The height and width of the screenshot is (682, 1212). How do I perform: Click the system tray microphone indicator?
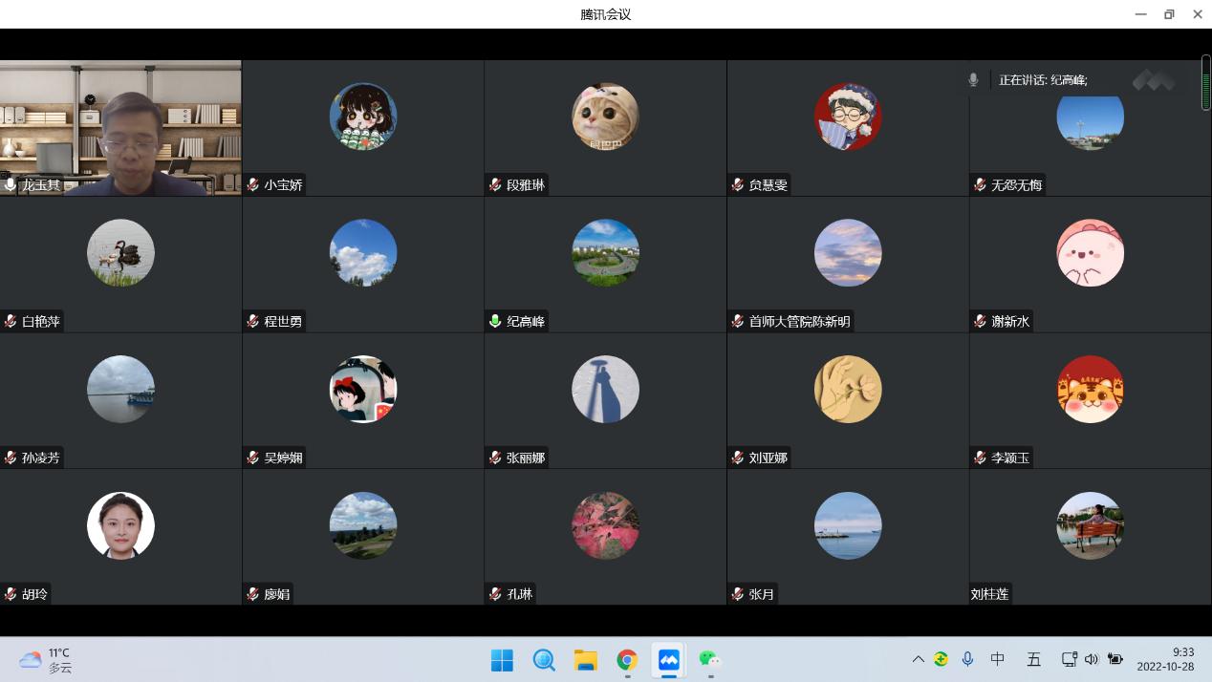click(967, 659)
